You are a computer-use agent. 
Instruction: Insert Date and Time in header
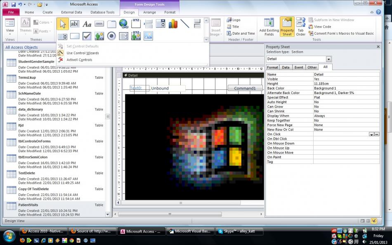[x=241, y=33]
